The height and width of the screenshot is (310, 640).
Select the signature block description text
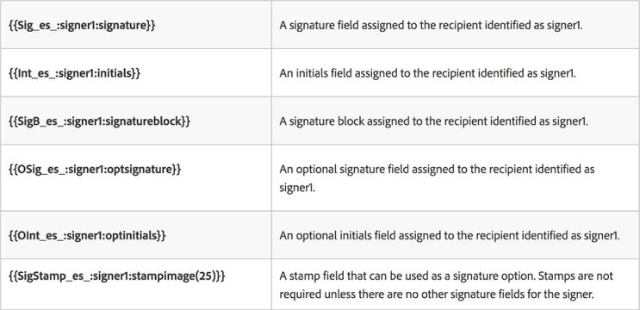tap(433, 121)
